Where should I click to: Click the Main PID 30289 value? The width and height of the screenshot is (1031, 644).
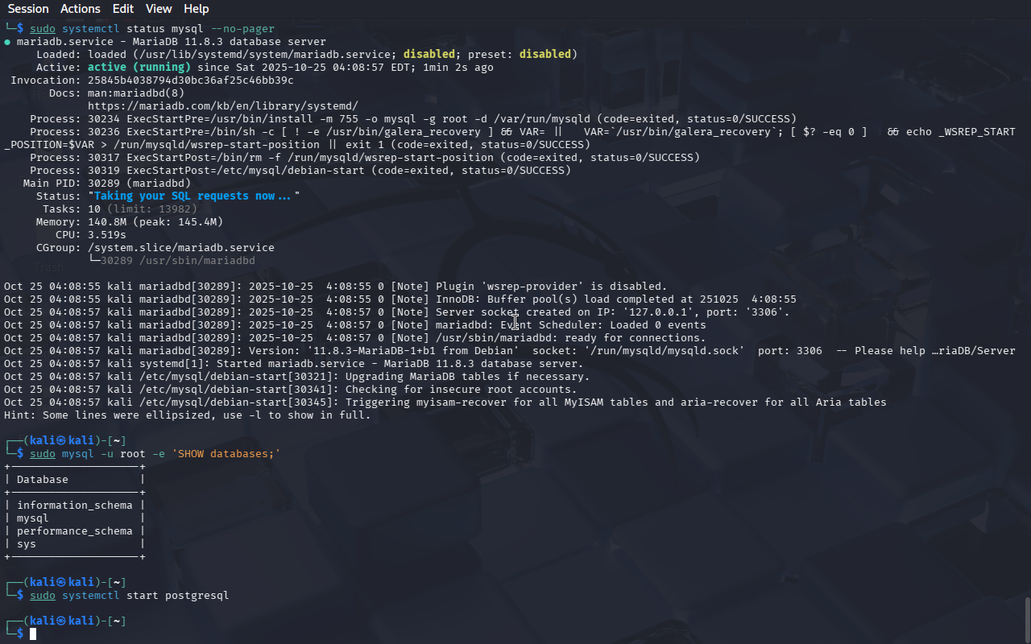(104, 184)
